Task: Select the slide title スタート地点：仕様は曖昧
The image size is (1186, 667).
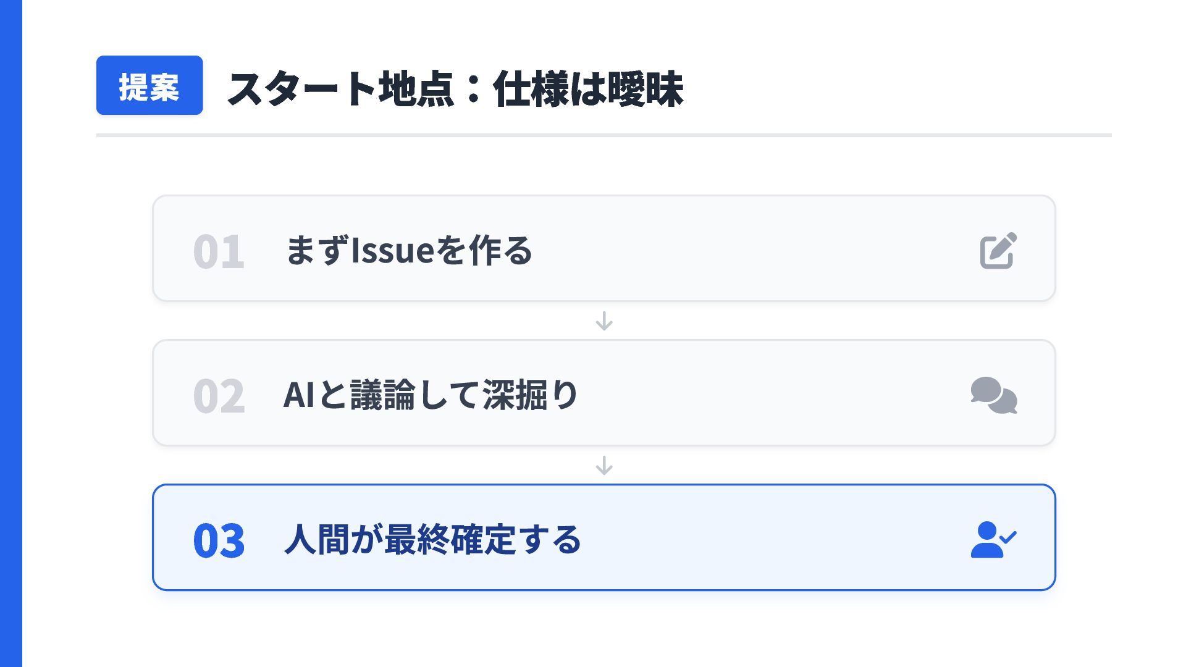Action: pyautogui.click(x=455, y=89)
